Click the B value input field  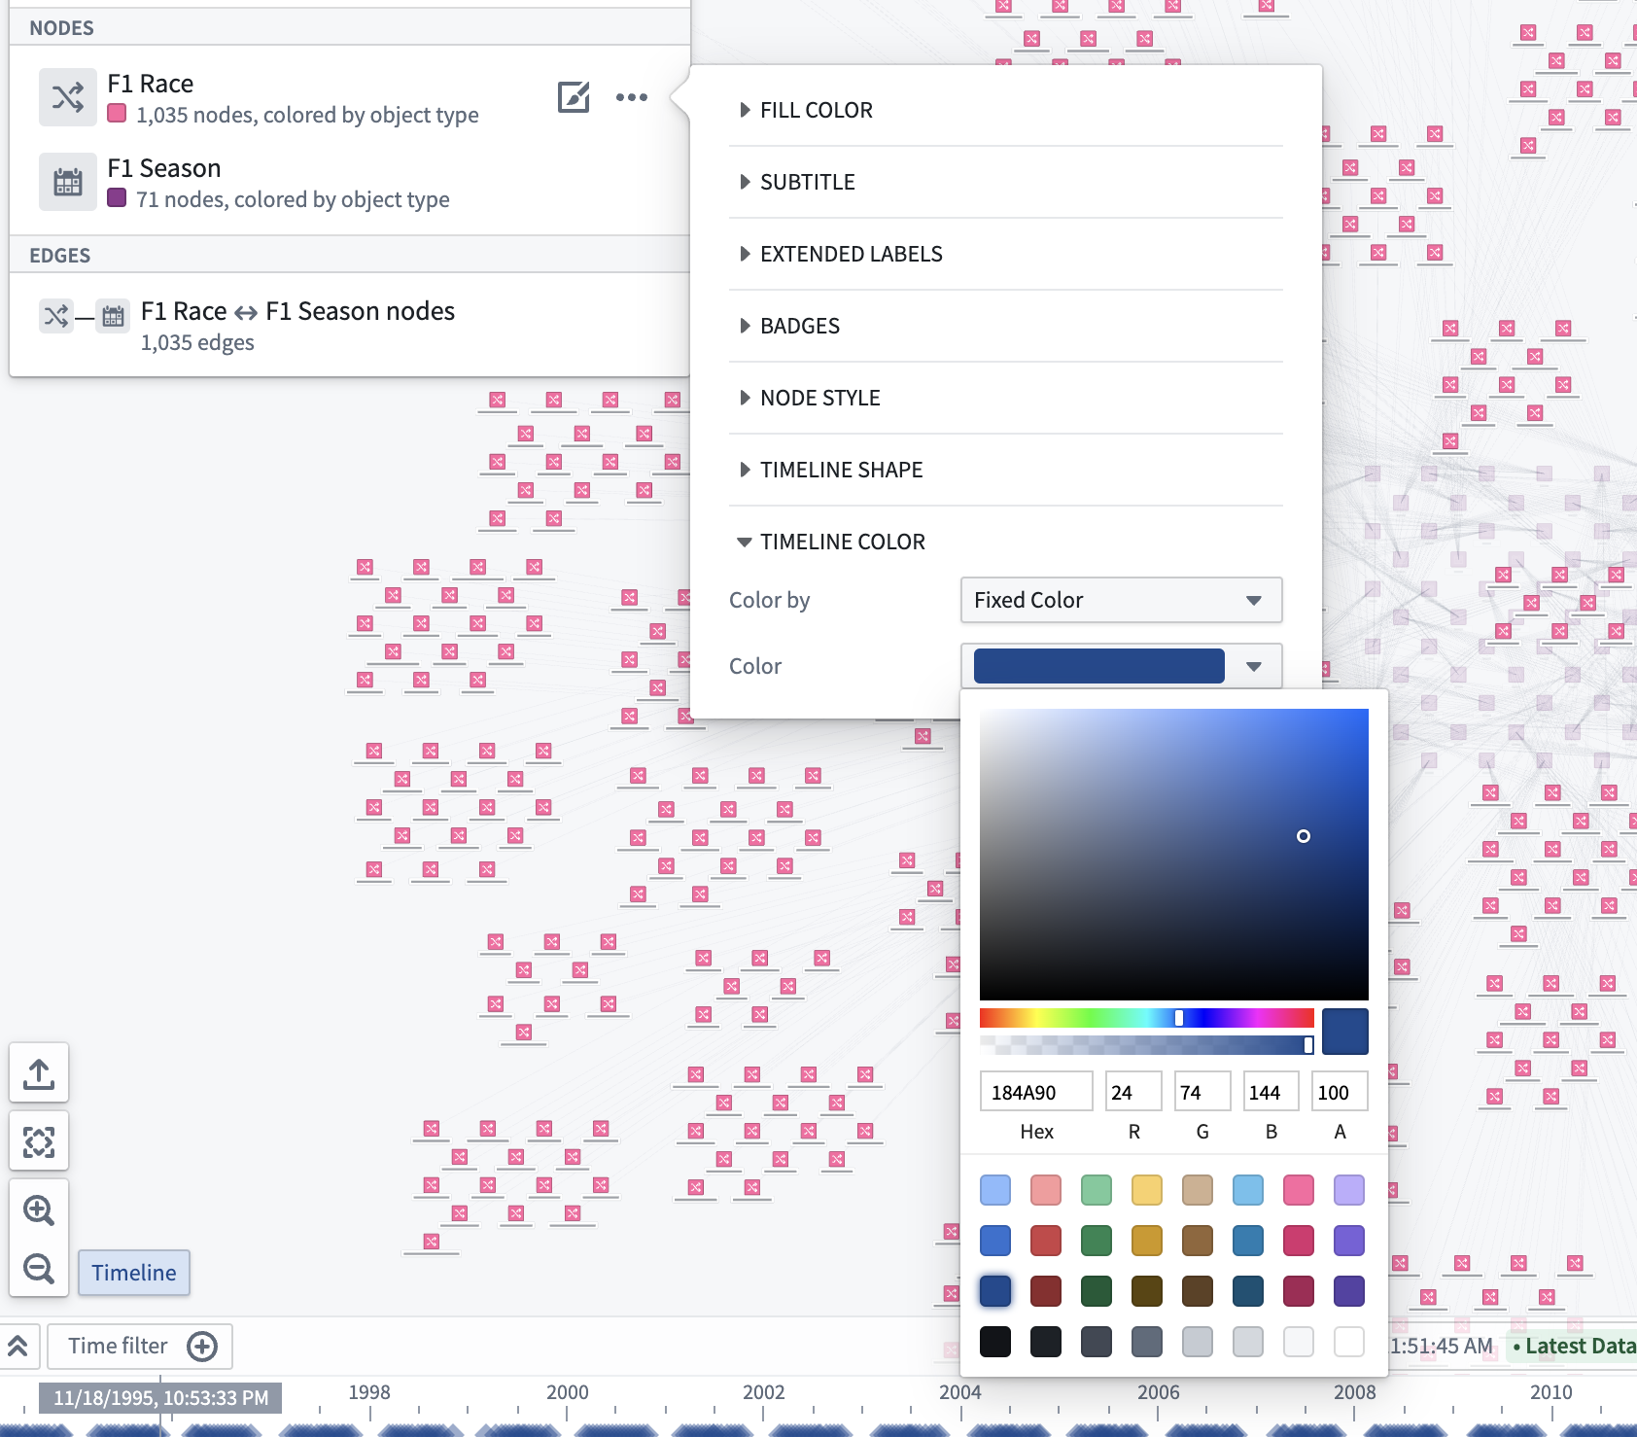click(1271, 1092)
